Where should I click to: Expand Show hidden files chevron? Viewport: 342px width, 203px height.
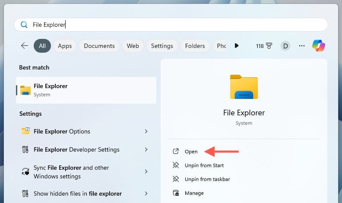(x=146, y=193)
